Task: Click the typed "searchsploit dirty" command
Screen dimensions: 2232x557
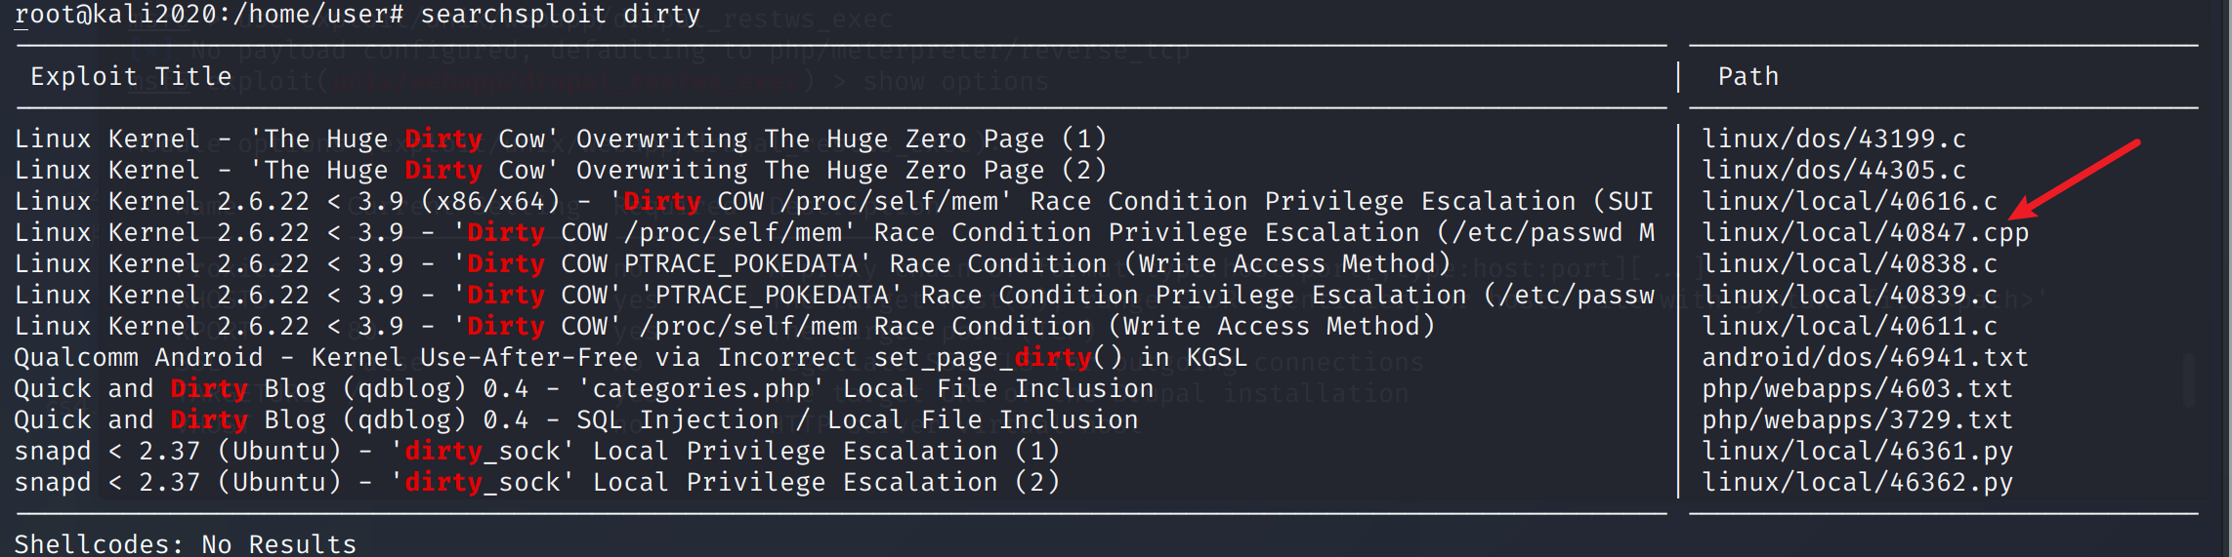Action: 560,15
